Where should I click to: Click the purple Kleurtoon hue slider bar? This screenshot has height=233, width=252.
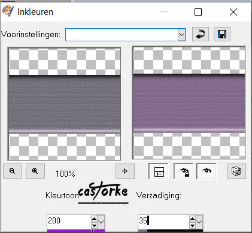76,231
